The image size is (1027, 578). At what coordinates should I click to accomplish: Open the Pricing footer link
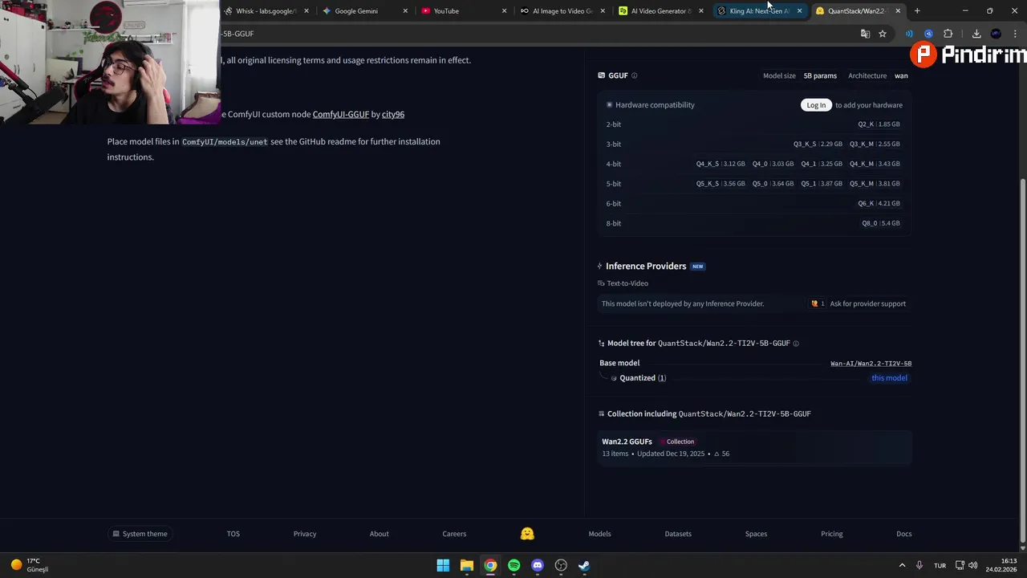(832, 534)
